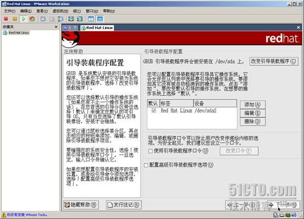Screen dimensions: 304x219
Task: Open the 窗口(W) menu
Action: coord(92,11)
